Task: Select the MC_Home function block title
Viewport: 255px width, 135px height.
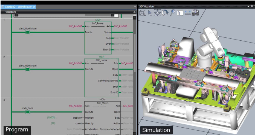Action: click(x=102, y=60)
